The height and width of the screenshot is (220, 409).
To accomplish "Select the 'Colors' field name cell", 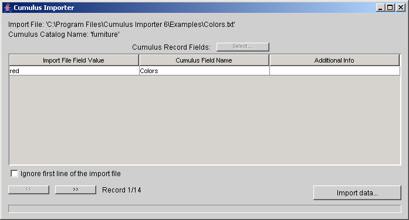I will 204,71.
